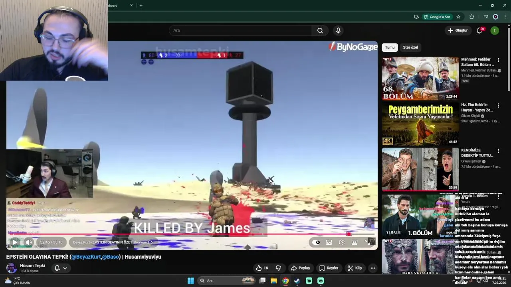Open the Peygamberimizin Vefatından Sonra video thumbnail
The height and width of the screenshot is (287, 511).
click(420, 124)
